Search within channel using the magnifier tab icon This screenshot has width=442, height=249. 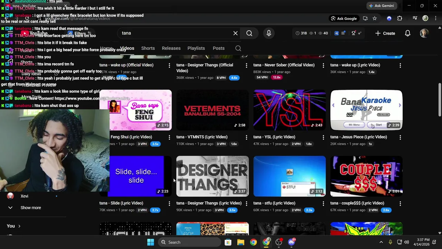coord(238,48)
